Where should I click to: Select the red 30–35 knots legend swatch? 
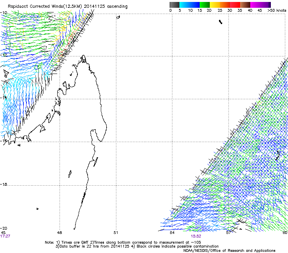coord(235,5)
